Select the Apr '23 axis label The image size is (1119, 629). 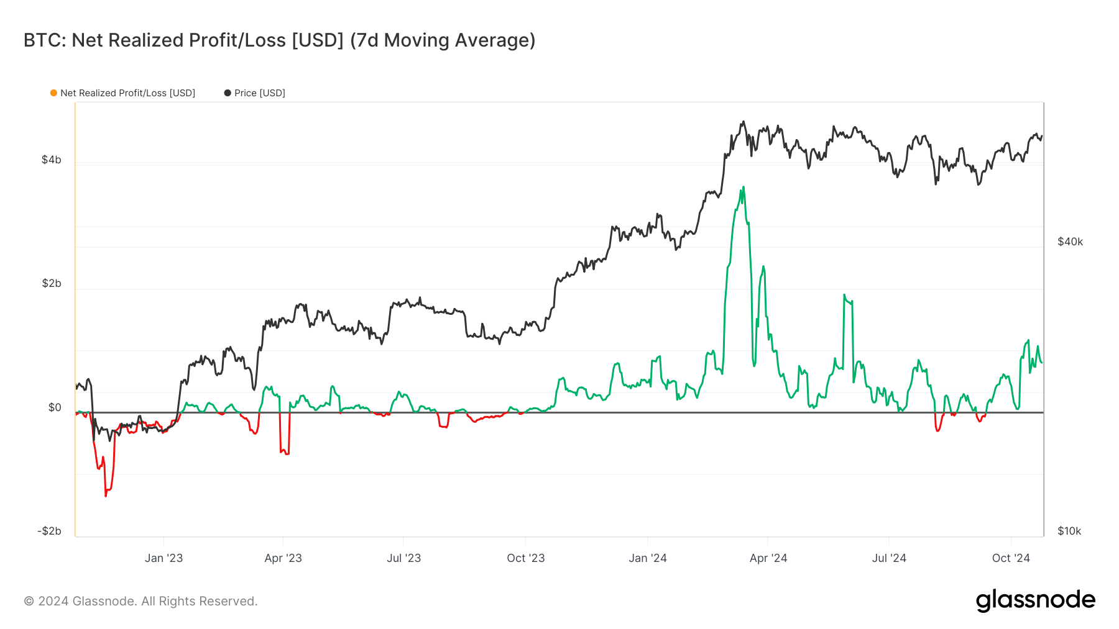(283, 558)
